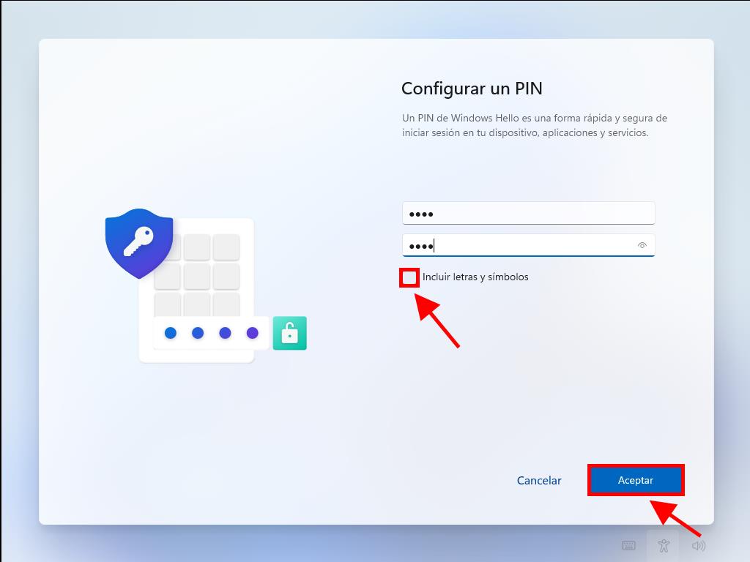Viewport: 750px width, 562px height.
Task: Click the green unlocked padlock icon
Action: tap(290, 333)
